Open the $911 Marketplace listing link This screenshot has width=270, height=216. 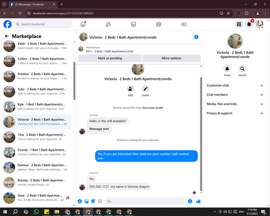[x=110, y=51]
